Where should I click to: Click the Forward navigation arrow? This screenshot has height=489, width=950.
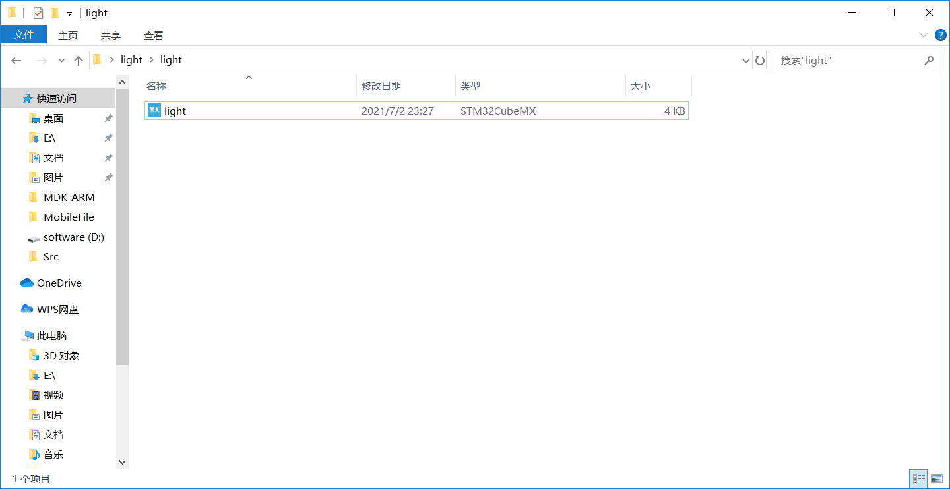(x=41, y=60)
